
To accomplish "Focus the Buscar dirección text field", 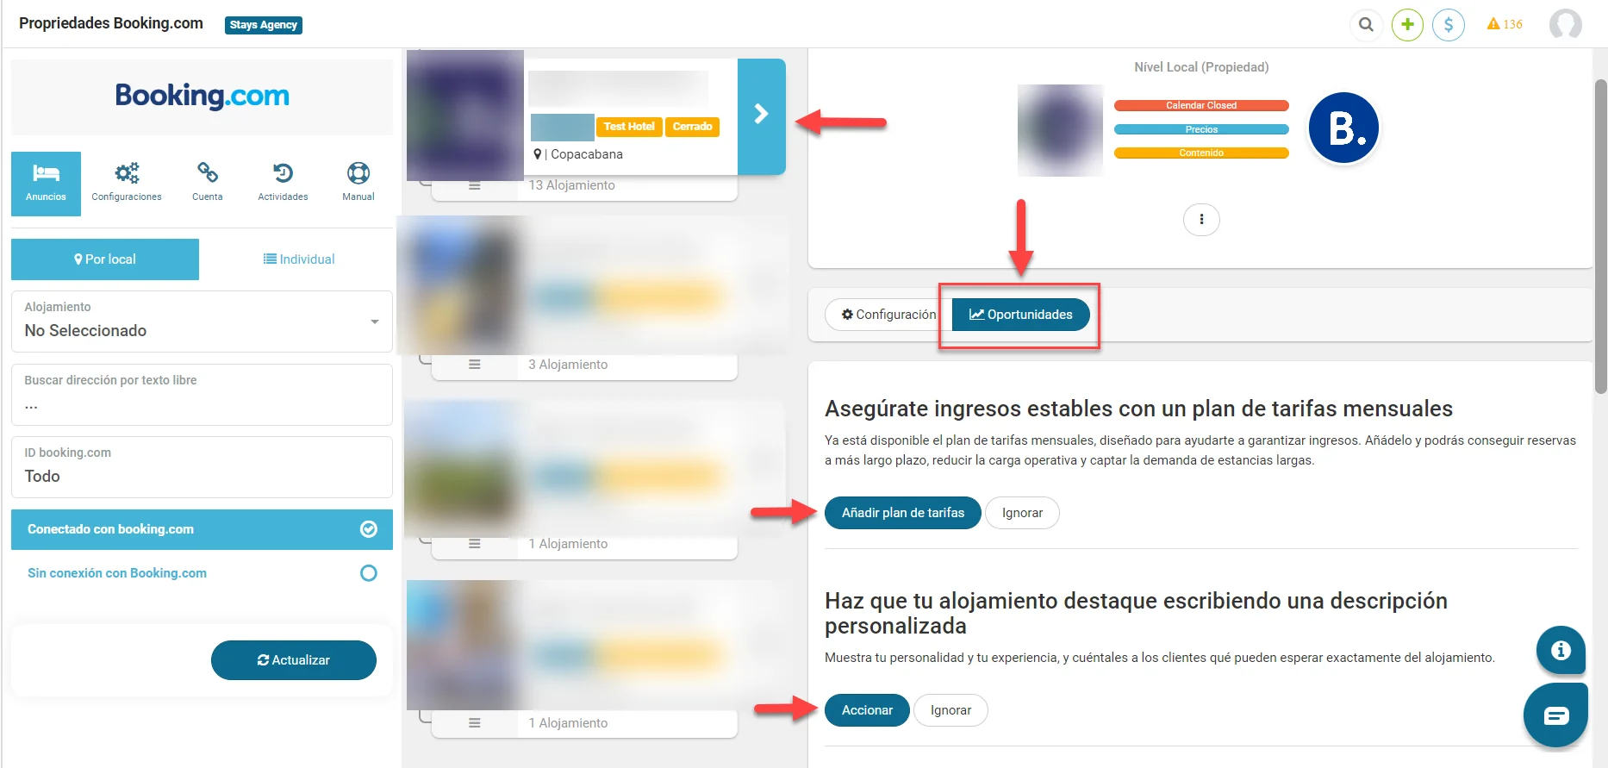I will 202,395.
